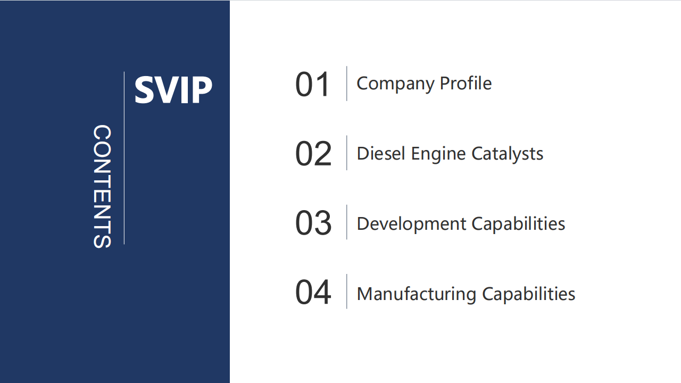This screenshot has width=681, height=383.
Task: Click the word Company
Action: point(395,84)
